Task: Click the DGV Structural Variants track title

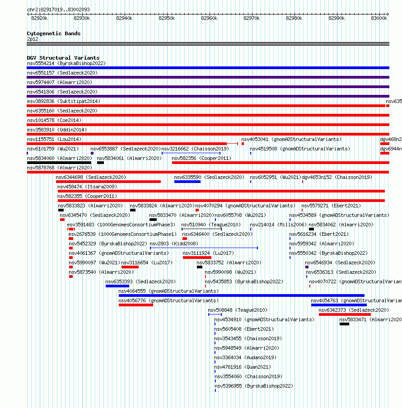Action: pos(63,58)
